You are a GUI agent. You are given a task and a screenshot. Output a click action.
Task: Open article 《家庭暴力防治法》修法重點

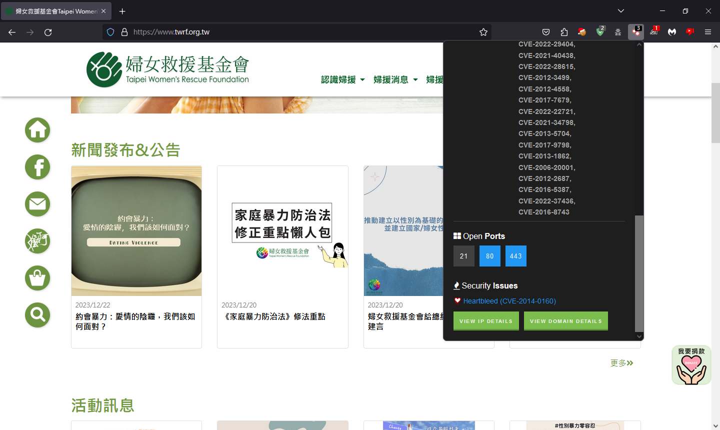273,316
